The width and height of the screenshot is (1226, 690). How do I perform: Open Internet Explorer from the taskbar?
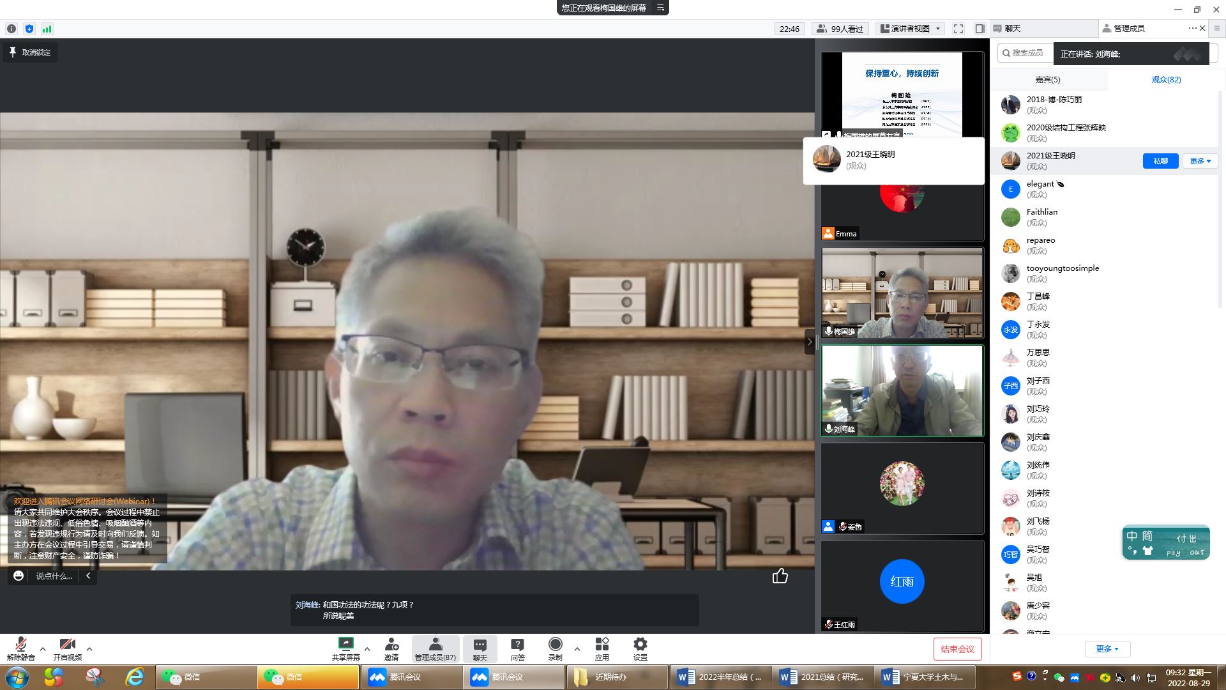pyautogui.click(x=135, y=677)
